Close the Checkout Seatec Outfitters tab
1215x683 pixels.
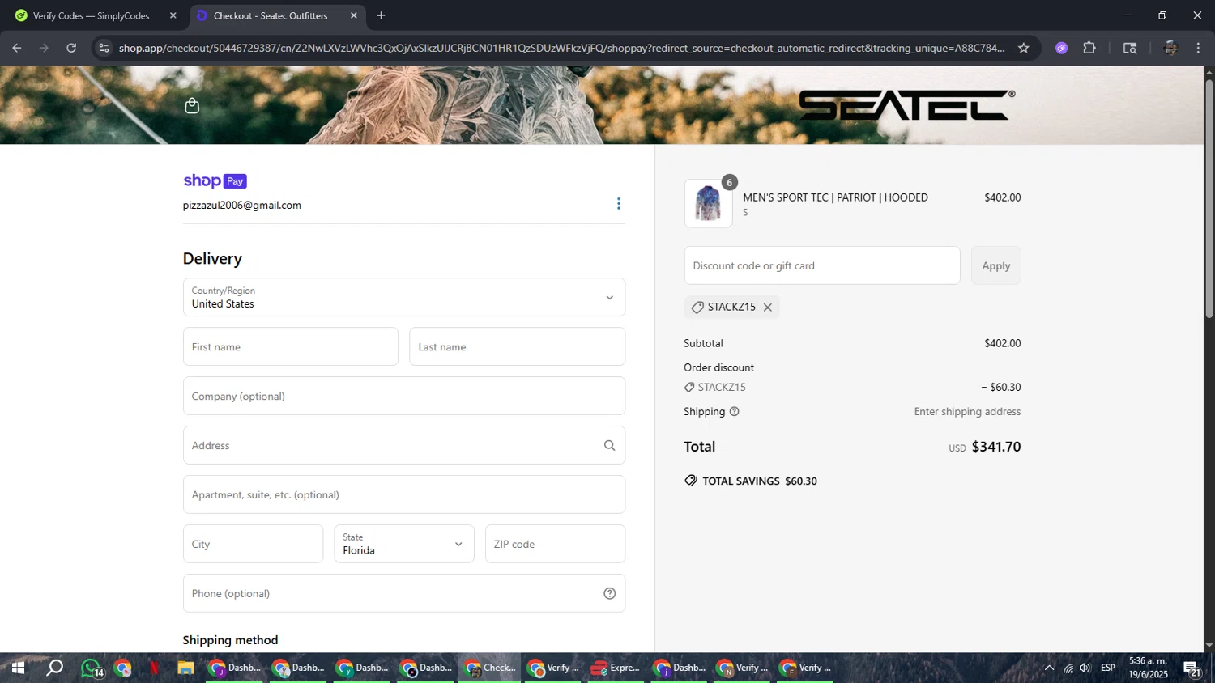pos(354,15)
